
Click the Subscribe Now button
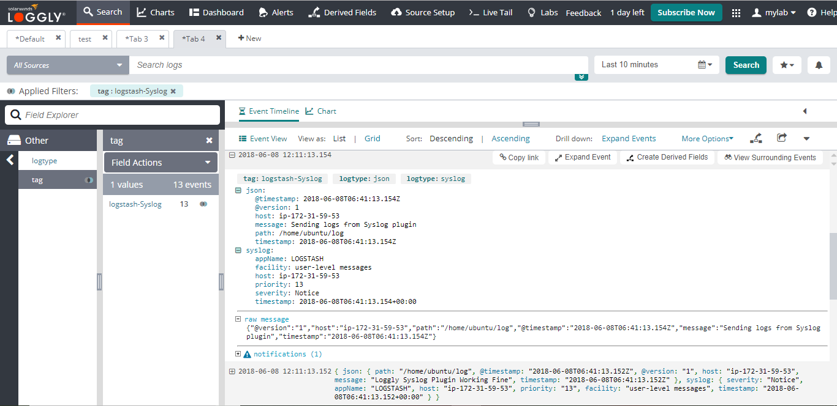click(686, 12)
